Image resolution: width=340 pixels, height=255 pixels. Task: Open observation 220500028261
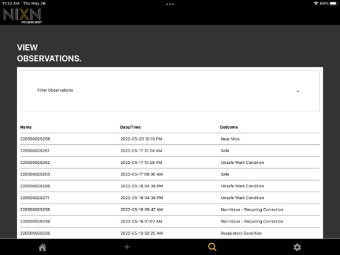pos(34,151)
